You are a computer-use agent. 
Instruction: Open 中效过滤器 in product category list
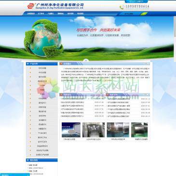[42, 72]
